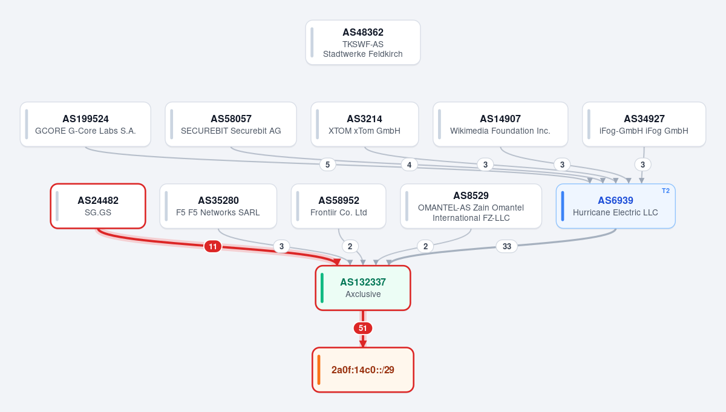
Task: Open the AS132337 Axclusive node
Action: pos(363,288)
